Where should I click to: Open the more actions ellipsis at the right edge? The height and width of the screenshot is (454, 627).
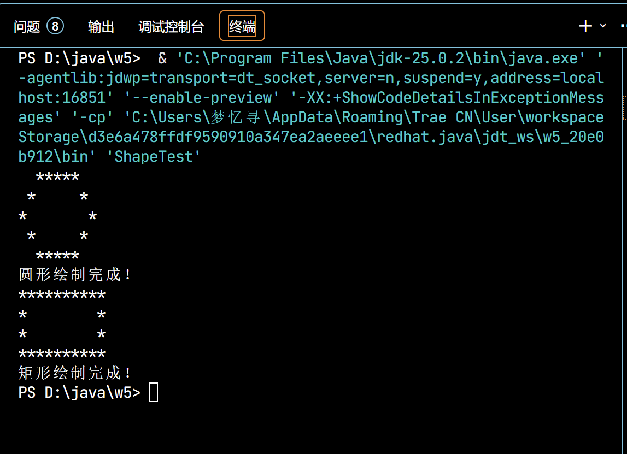[623, 26]
